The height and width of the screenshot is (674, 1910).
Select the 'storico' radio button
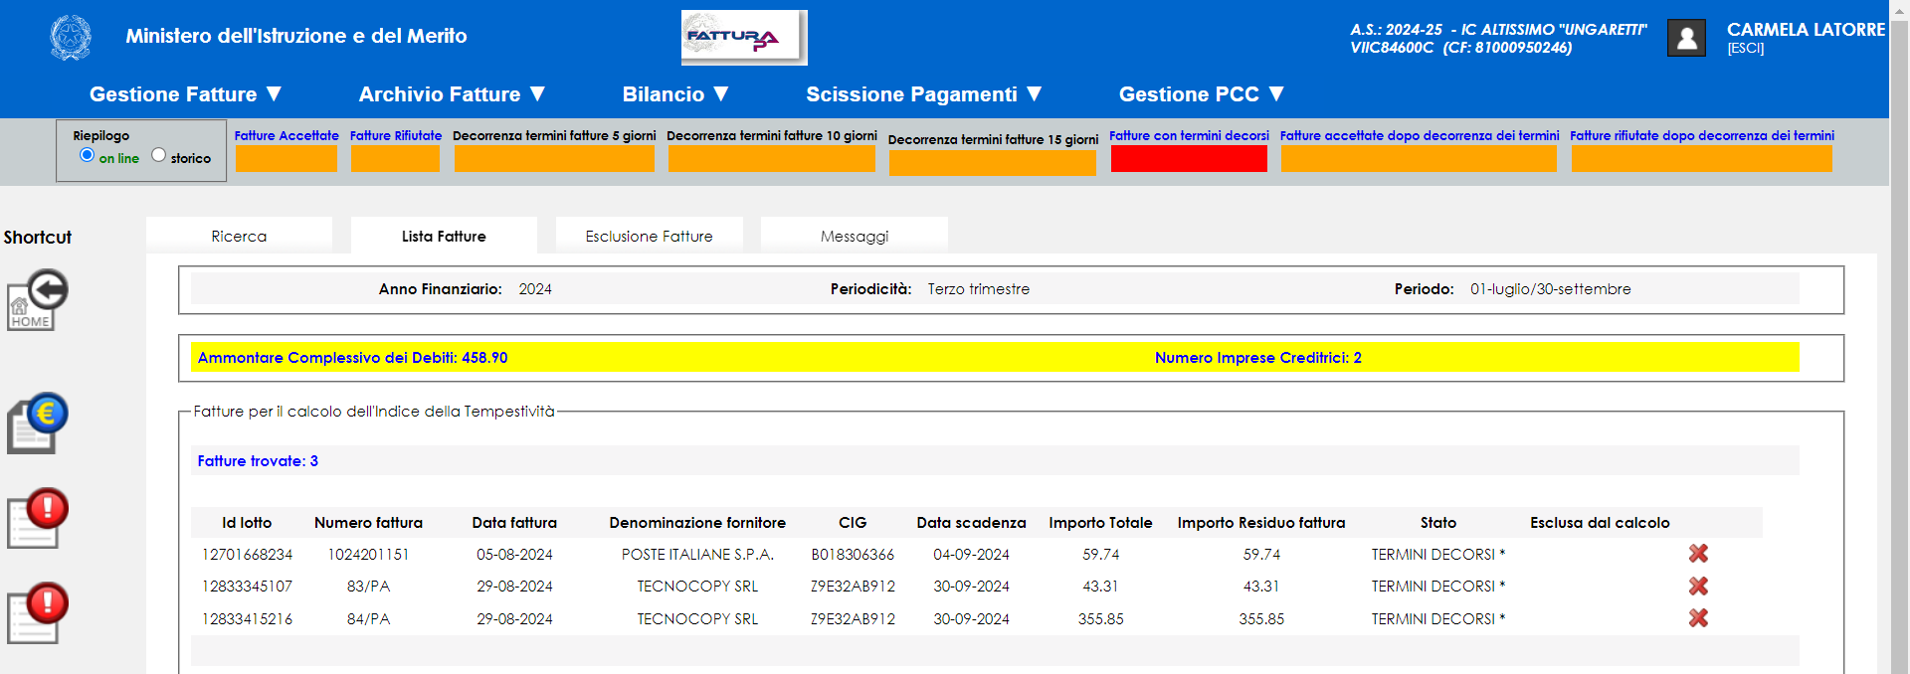[x=159, y=155]
